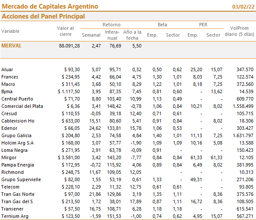This screenshot has width=256, height=220.
Task: Select Mirgor sector PER 61,33
Action: [216, 157]
